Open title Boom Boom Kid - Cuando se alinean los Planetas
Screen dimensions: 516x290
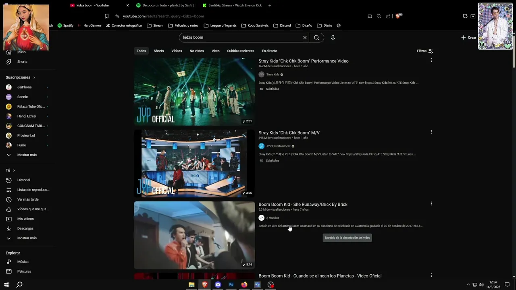click(320, 276)
